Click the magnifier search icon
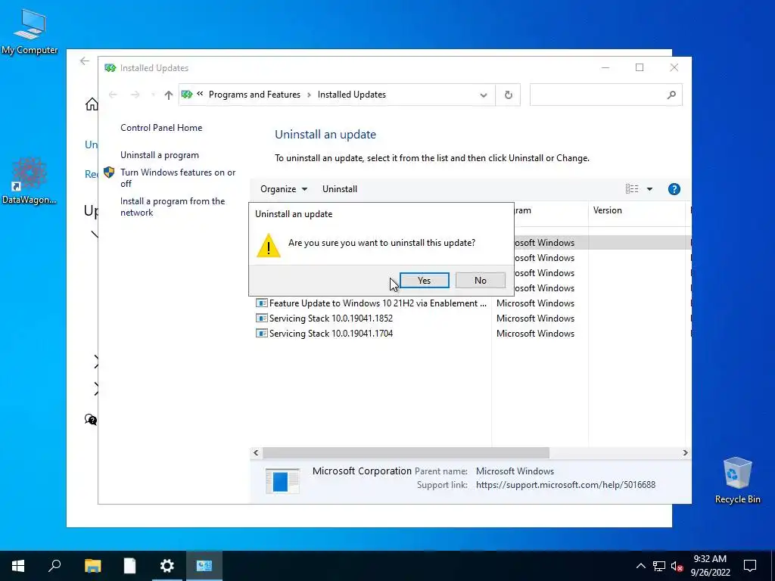This screenshot has height=581, width=775. 671,95
